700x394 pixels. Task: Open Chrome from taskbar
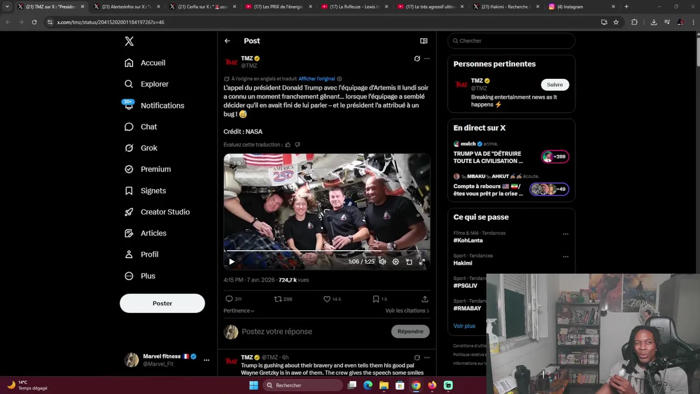(x=416, y=385)
